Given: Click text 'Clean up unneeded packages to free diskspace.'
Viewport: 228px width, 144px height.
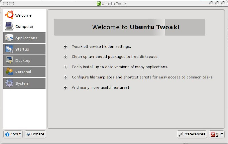Looking at the screenshot, I should tap(115, 57).
